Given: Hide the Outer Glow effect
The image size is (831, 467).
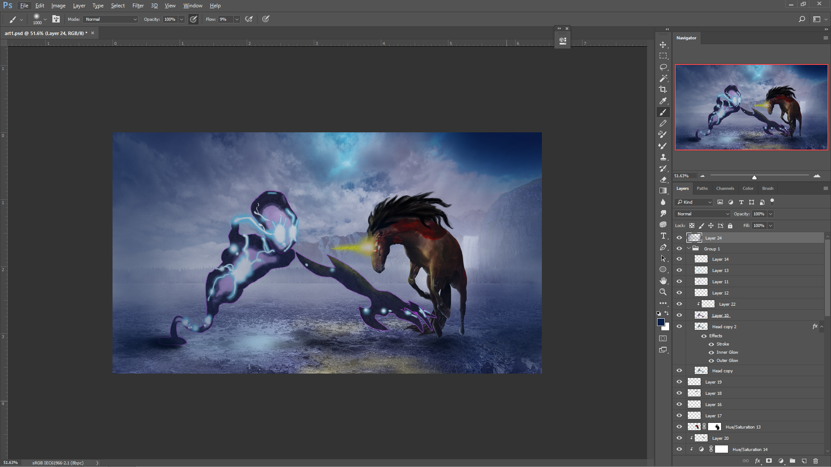Looking at the screenshot, I should [711, 361].
